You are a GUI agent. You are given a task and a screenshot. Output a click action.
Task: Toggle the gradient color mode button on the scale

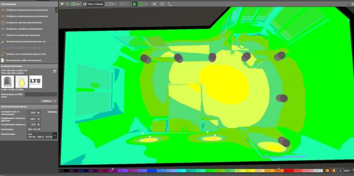tap(333, 171)
